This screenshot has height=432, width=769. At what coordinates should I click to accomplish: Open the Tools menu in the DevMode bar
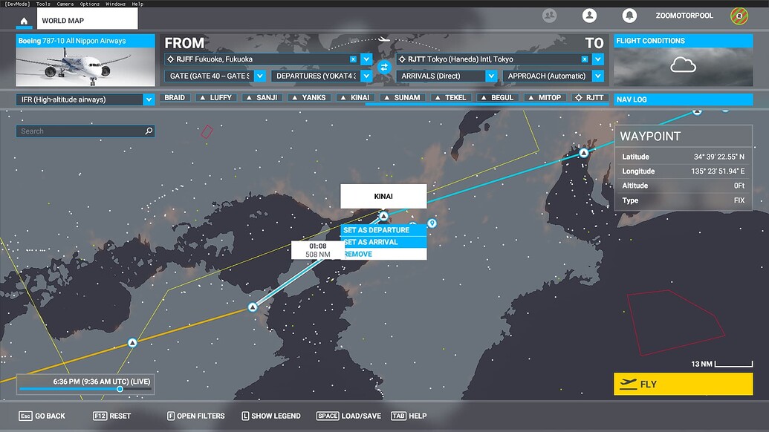42,3
